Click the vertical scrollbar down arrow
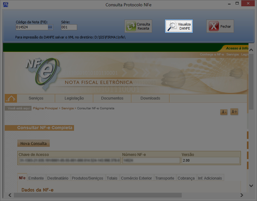This screenshot has width=257, height=201. (x=251, y=186)
